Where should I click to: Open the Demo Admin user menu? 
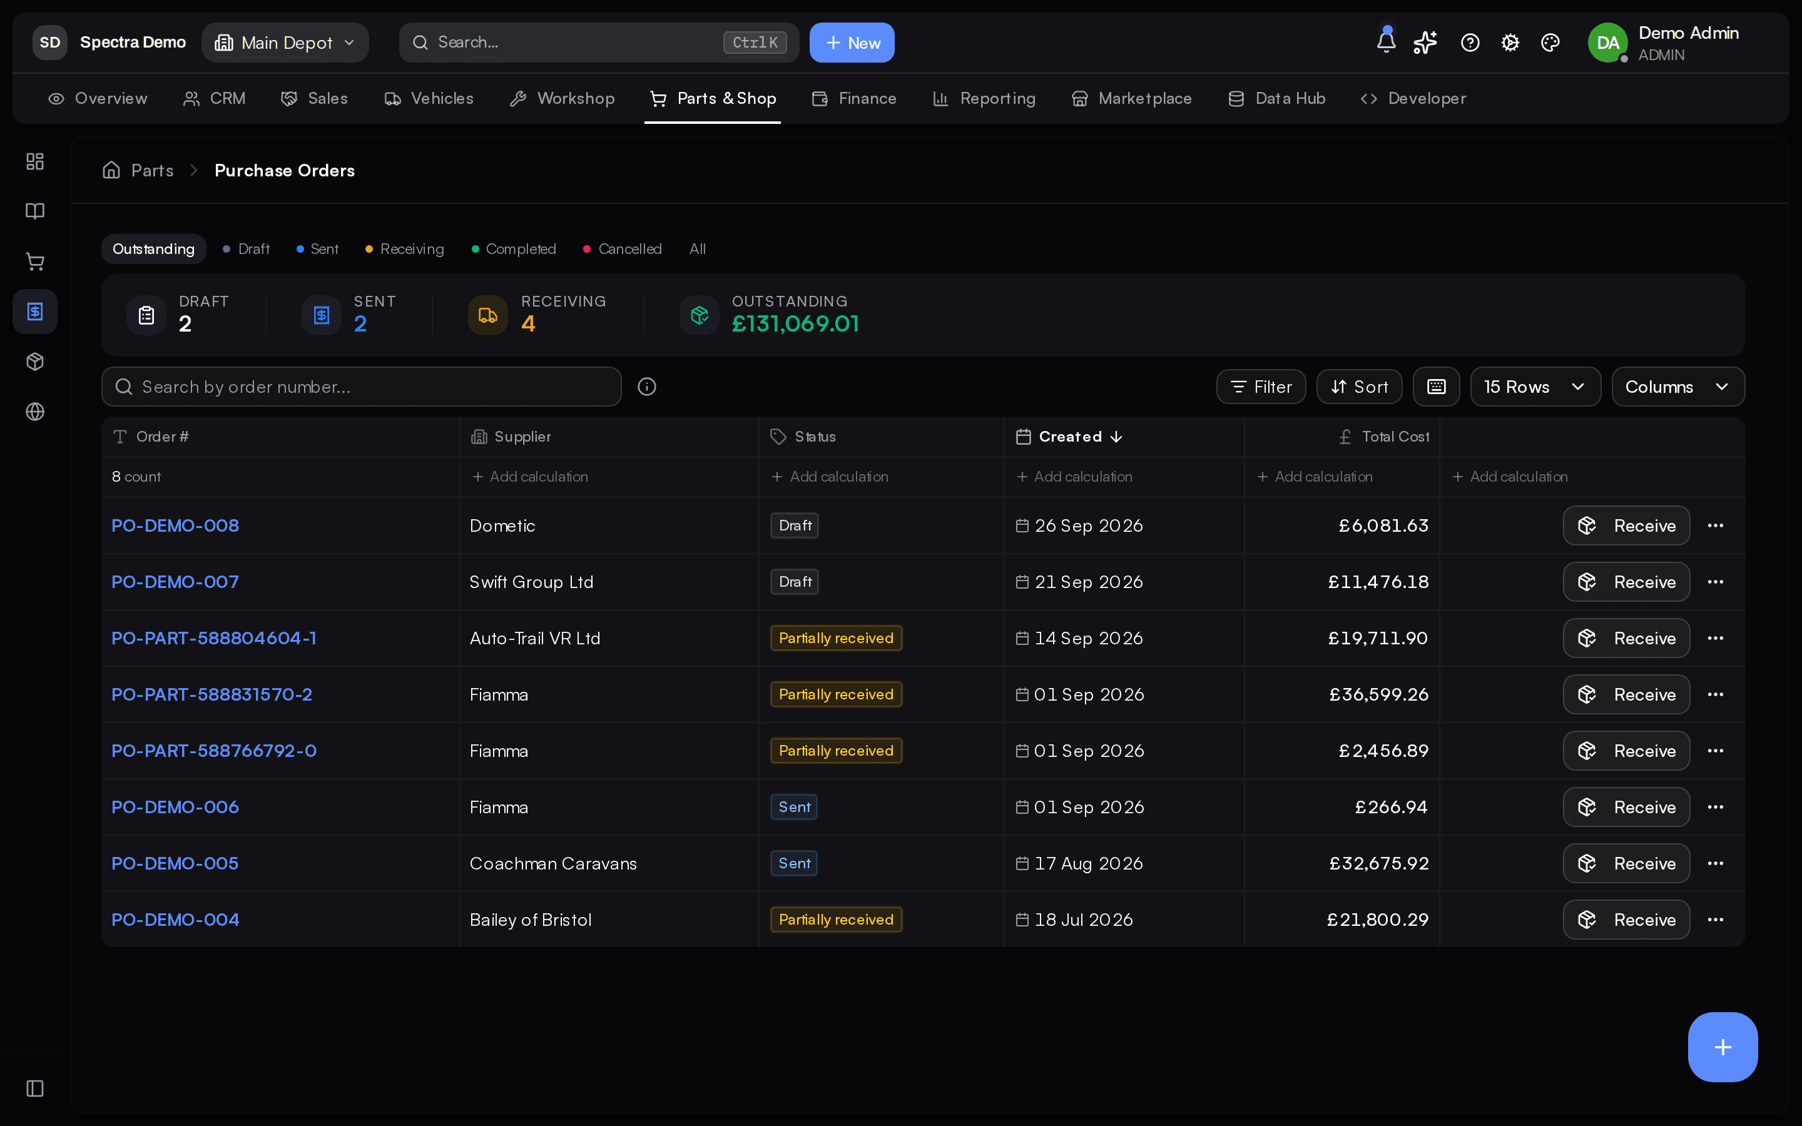(1664, 43)
